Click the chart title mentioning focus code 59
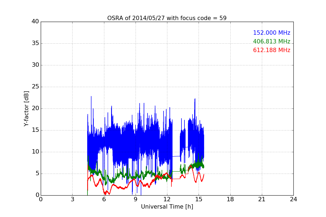Viewport: 326px width, 217px height. click(167, 18)
